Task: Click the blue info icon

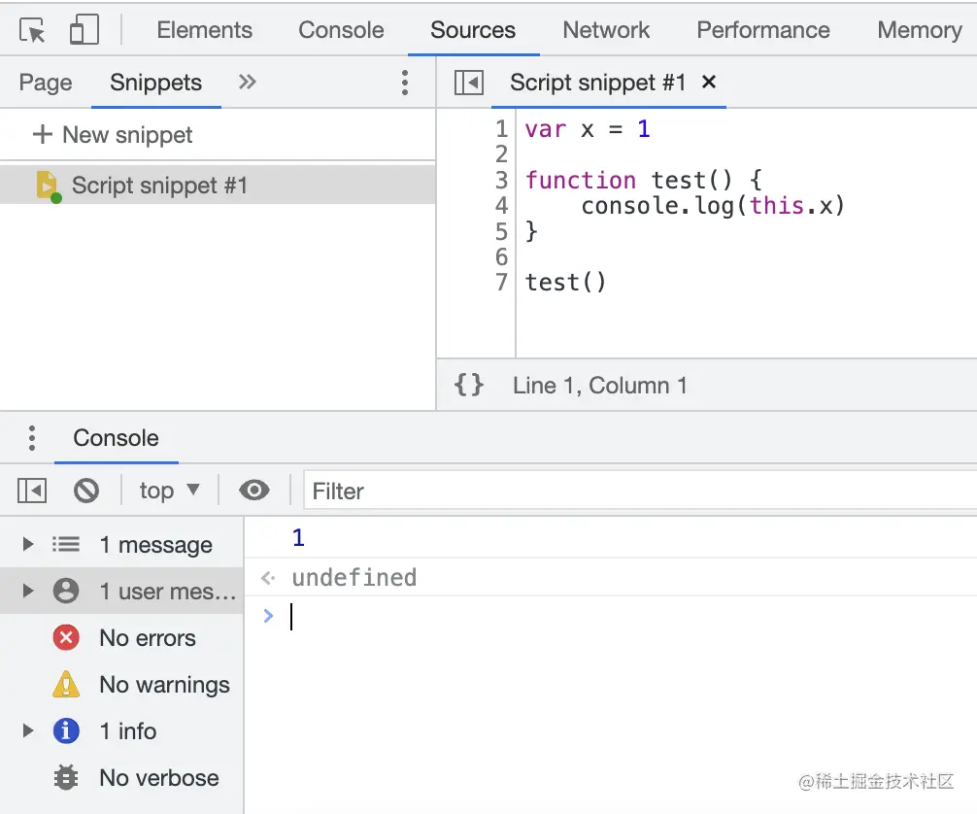Action: click(x=65, y=730)
